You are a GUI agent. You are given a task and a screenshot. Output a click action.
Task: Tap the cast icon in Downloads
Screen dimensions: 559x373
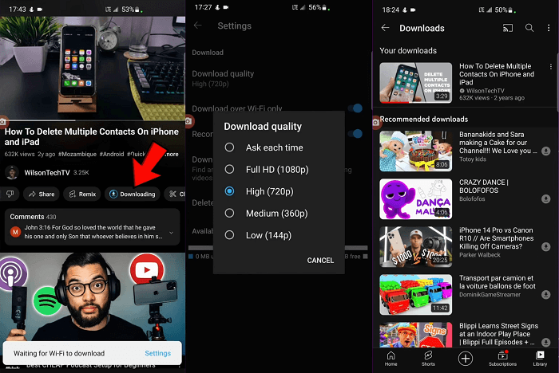(x=508, y=28)
